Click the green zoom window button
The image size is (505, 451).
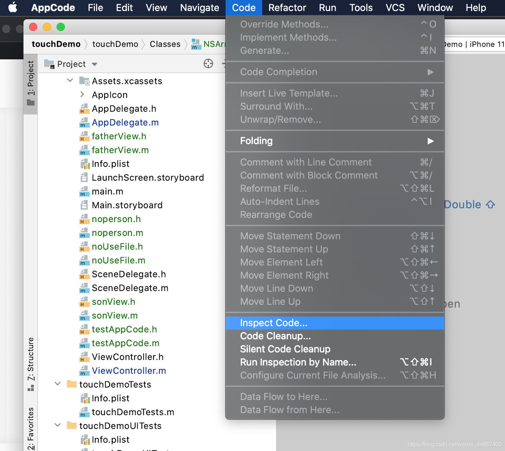(61, 27)
